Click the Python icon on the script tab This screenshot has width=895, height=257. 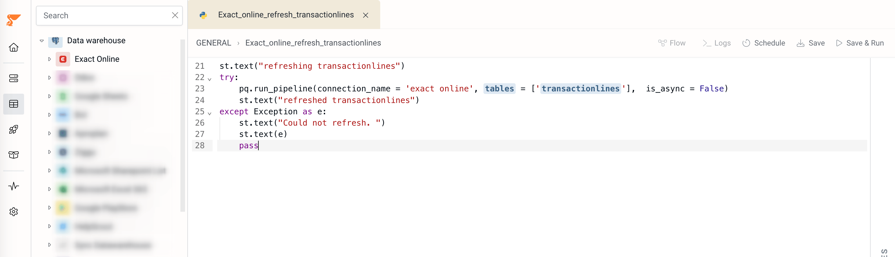click(203, 15)
